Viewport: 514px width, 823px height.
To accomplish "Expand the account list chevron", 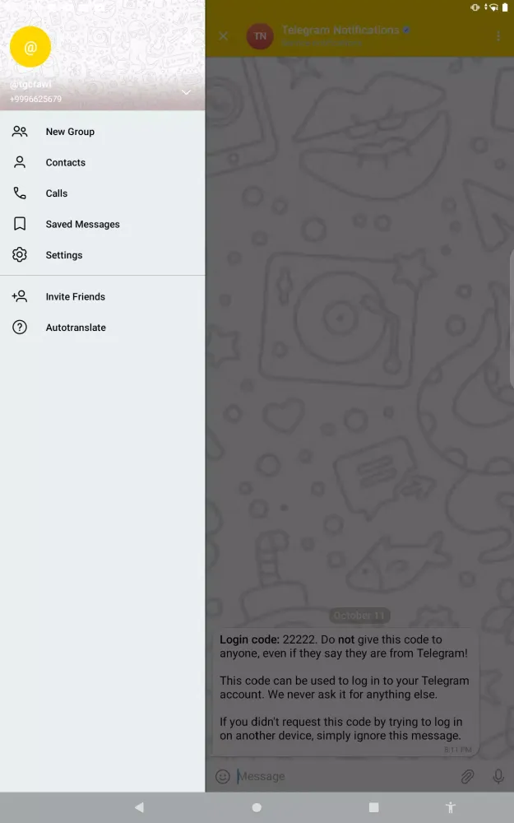I will click(x=186, y=93).
